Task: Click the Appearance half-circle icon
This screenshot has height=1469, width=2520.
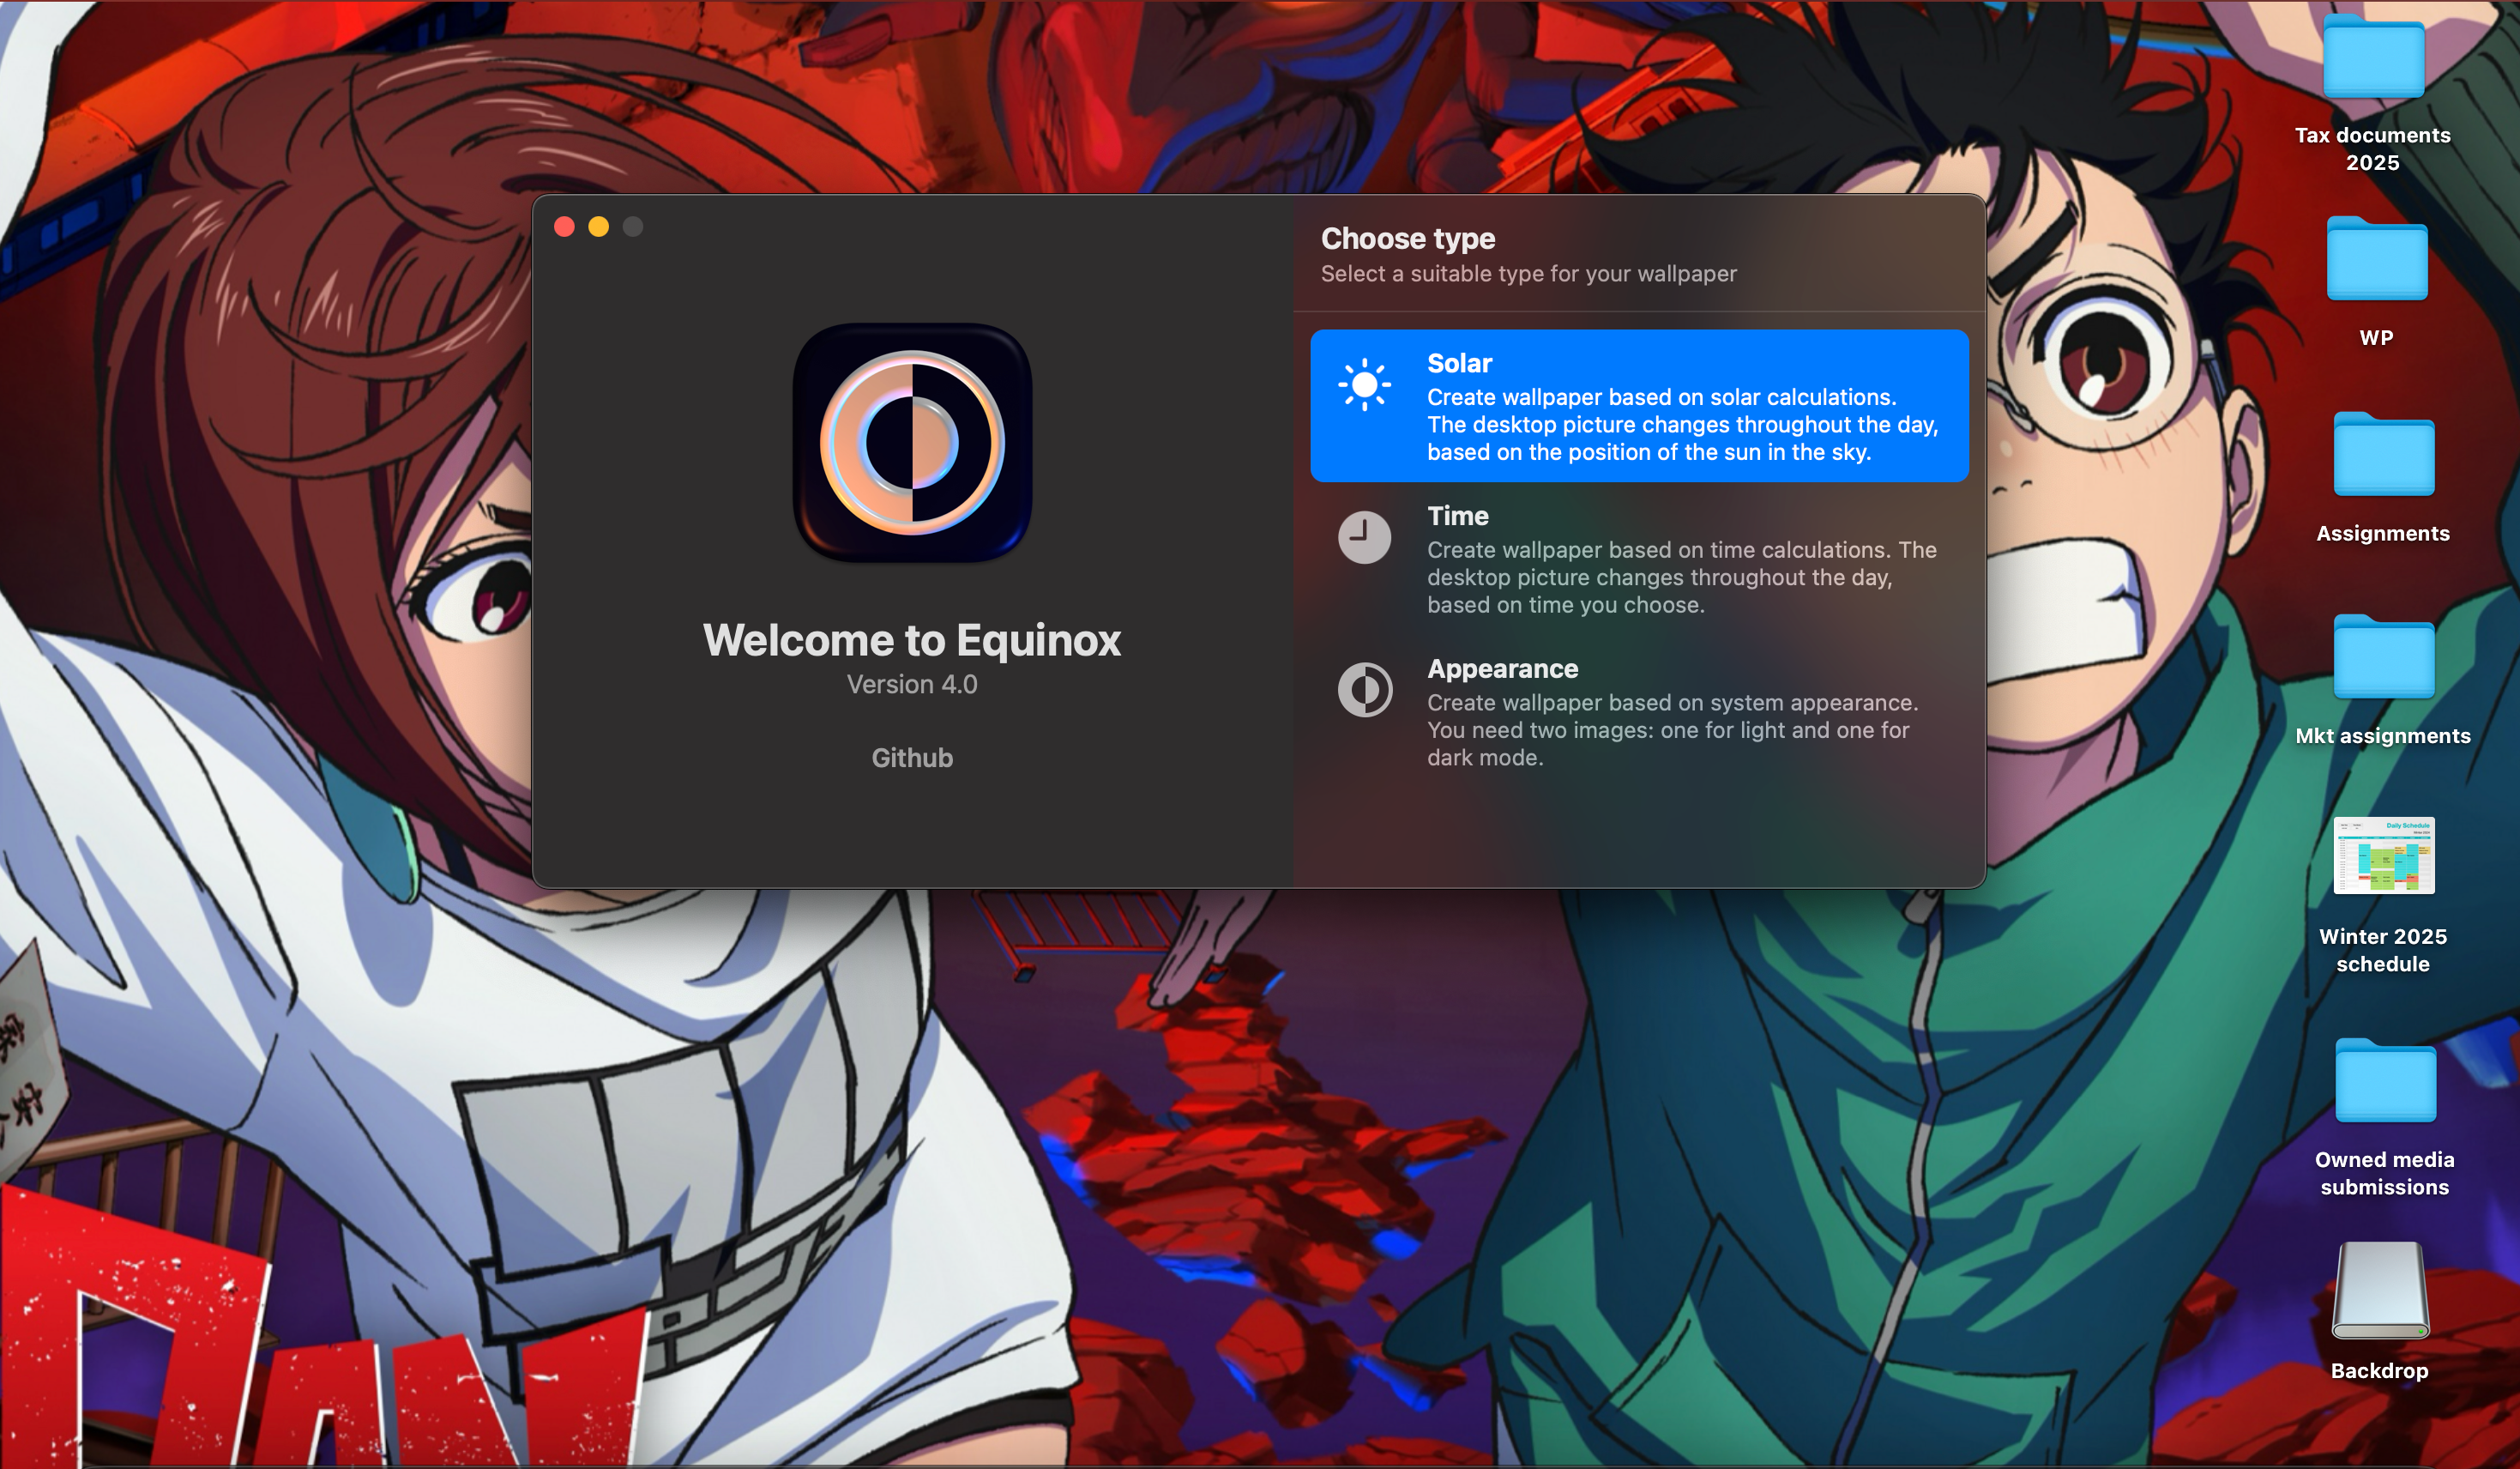Action: click(1364, 690)
